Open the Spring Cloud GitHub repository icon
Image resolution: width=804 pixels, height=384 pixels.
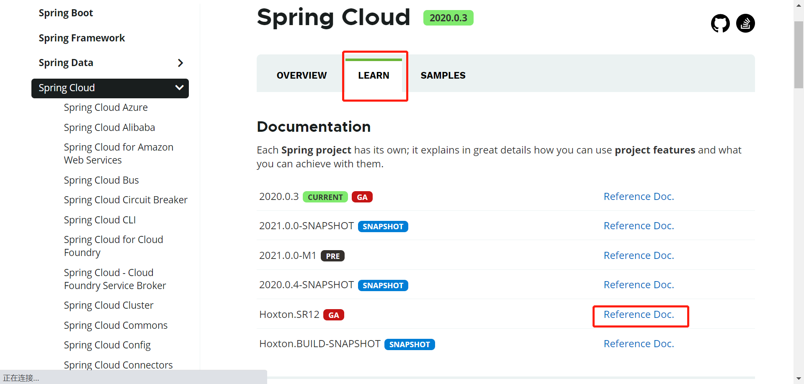[x=720, y=23]
